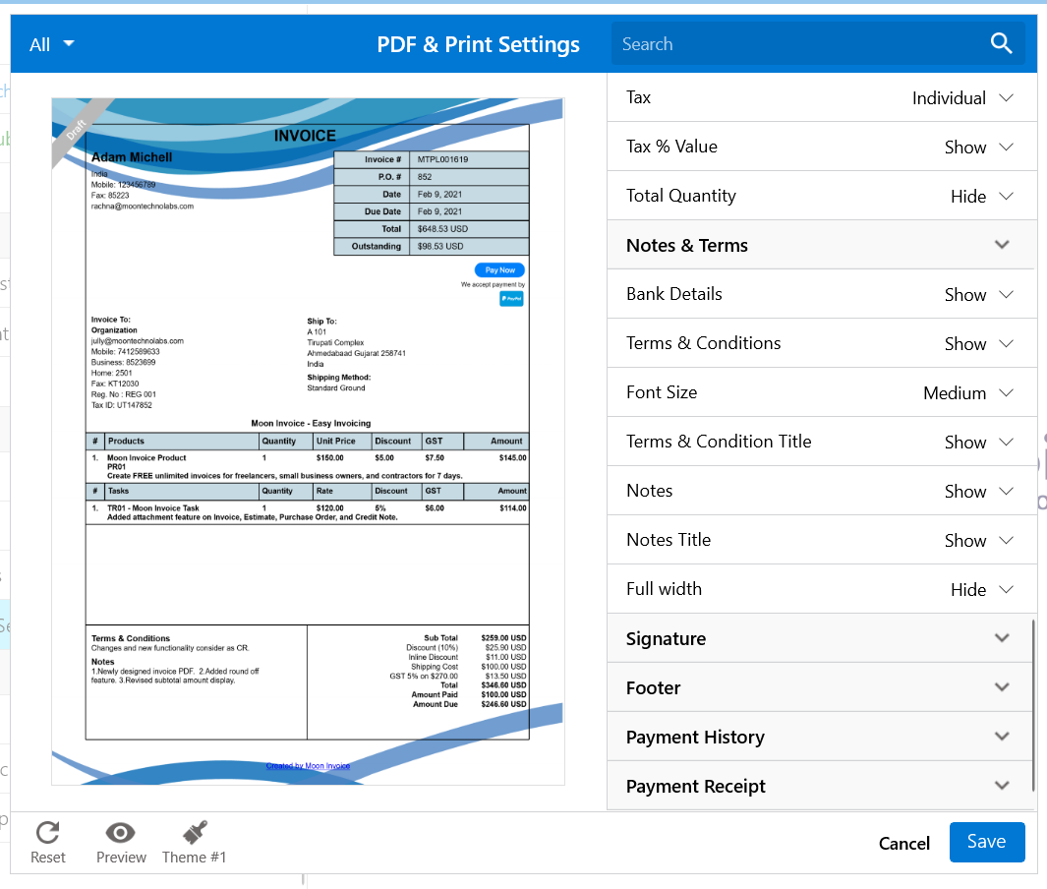1047x889 pixels.
Task: Click Pay Now button in invoice preview
Action: [500, 269]
